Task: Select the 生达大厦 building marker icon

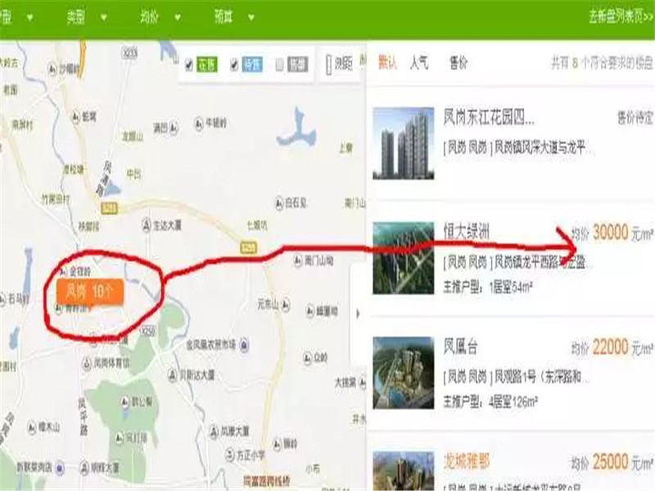Action: (x=146, y=226)
